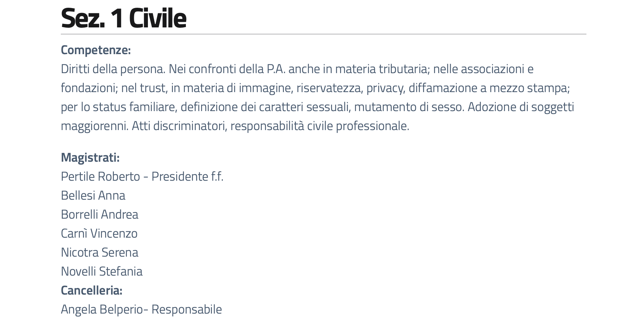Select magistrate Novelli Stefania

tap(102, 271)
